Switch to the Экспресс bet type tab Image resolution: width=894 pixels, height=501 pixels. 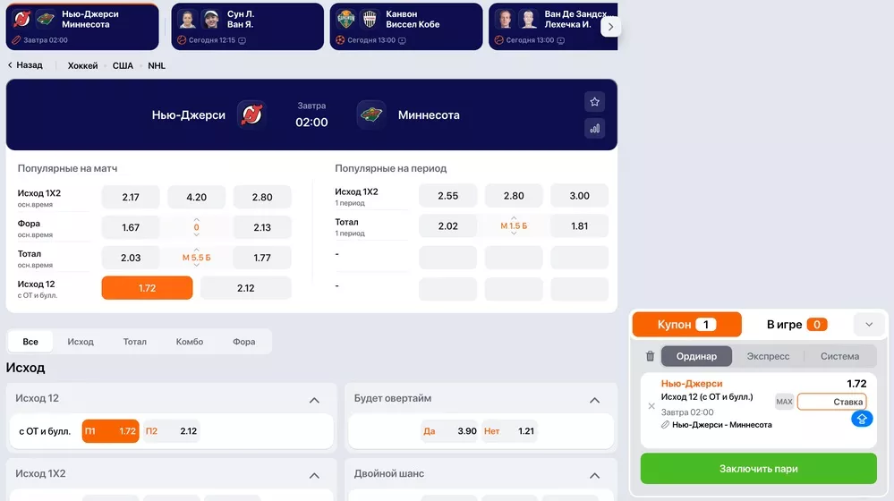(768, 356)
